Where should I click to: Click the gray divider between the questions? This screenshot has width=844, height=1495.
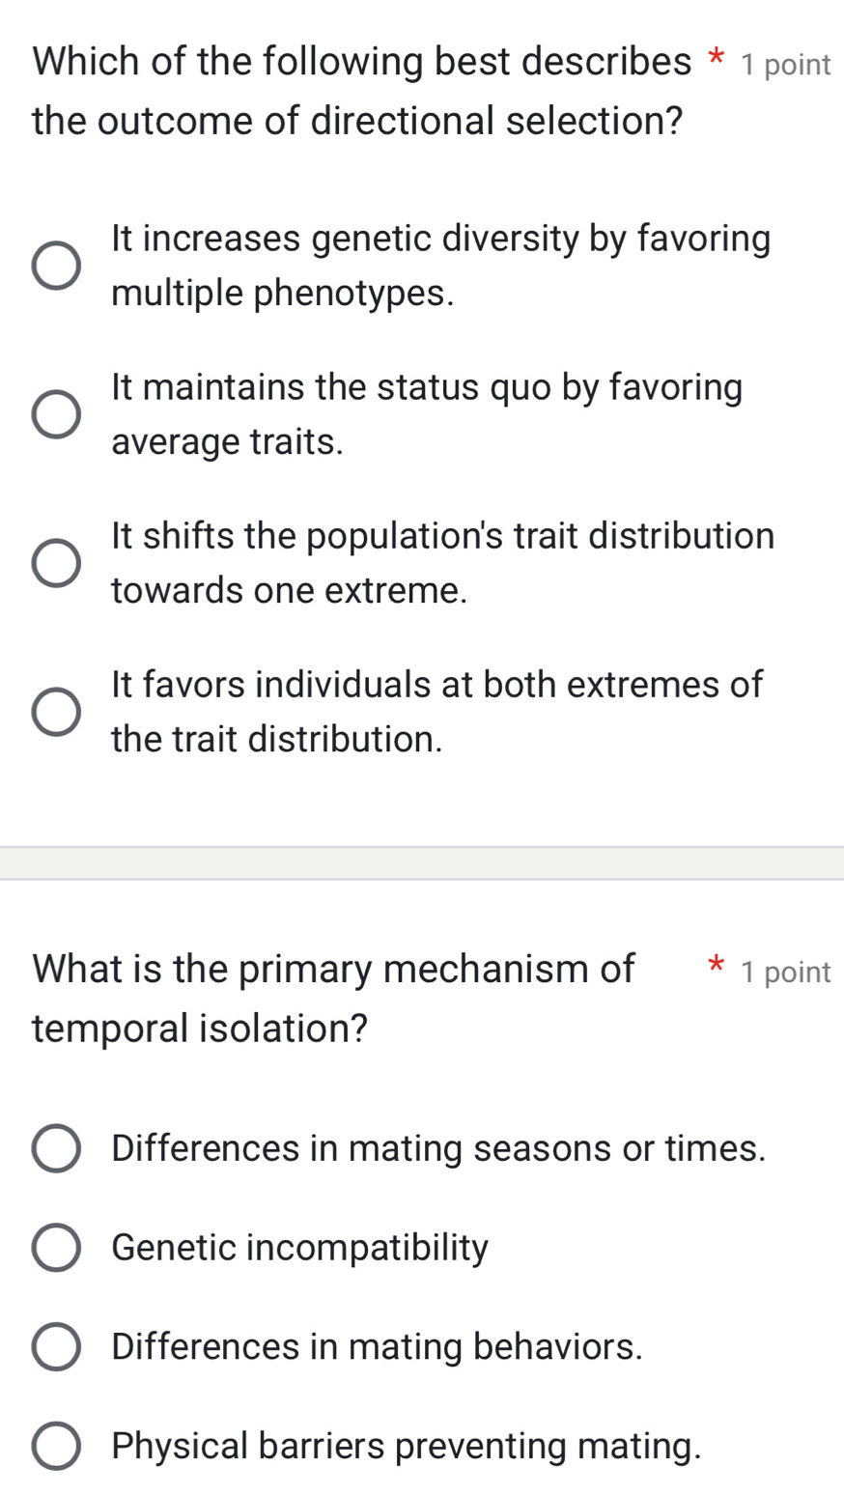tap(422, 860)
